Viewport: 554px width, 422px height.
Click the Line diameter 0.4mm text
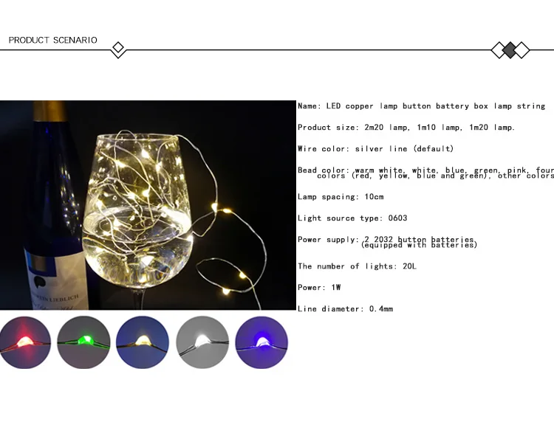(x=345, y=309)
